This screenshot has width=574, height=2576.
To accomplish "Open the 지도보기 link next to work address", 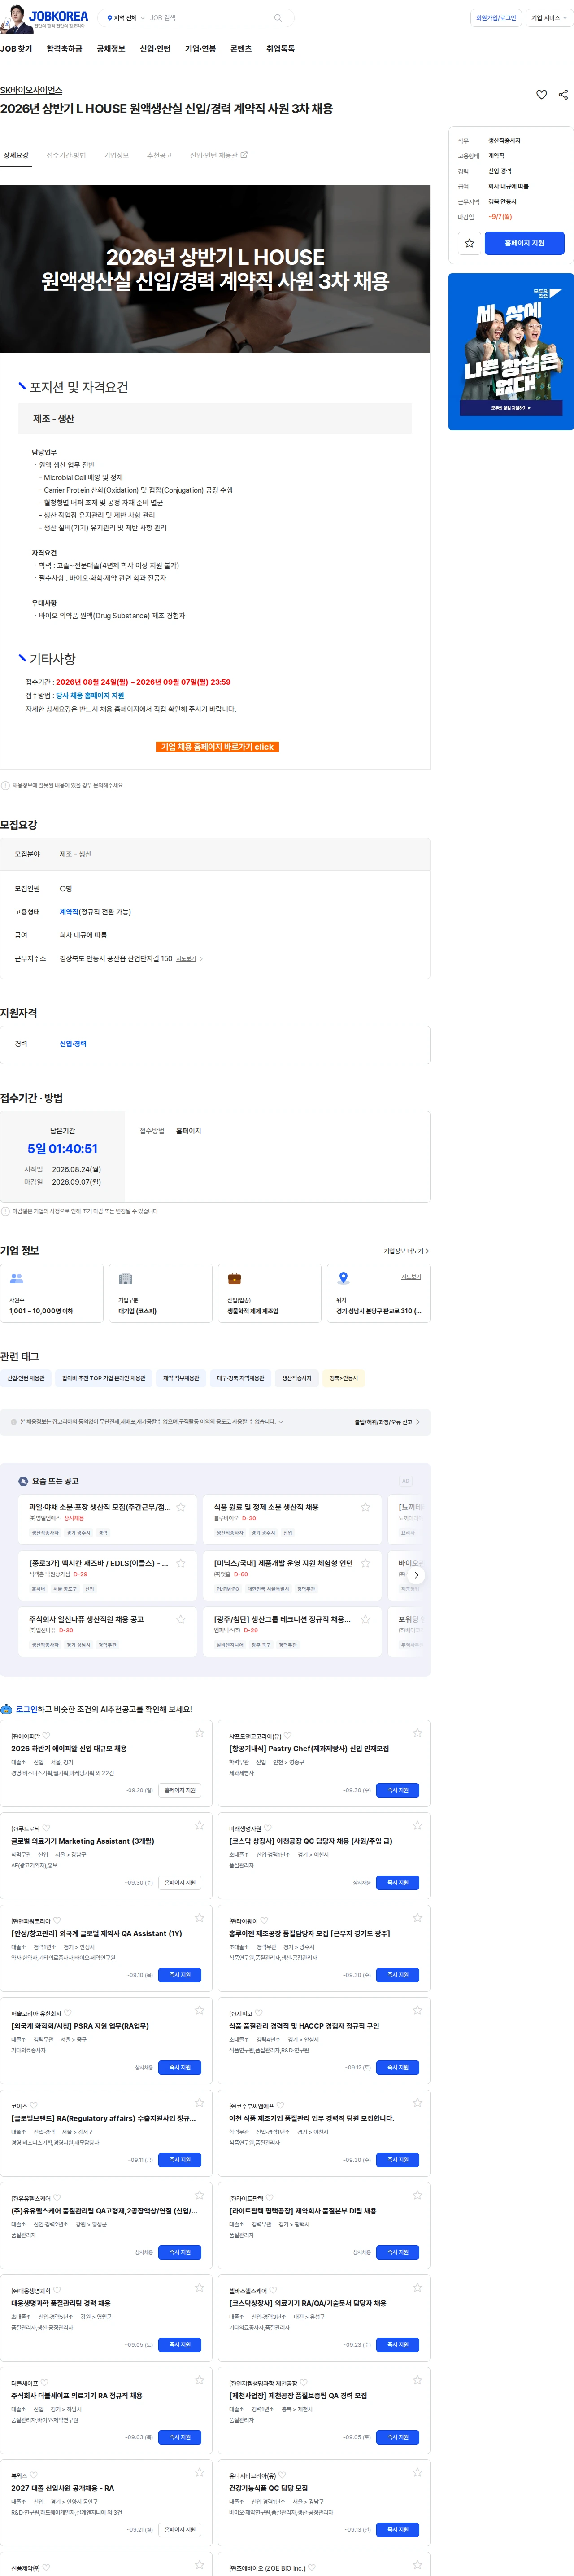I will [189, 958].
